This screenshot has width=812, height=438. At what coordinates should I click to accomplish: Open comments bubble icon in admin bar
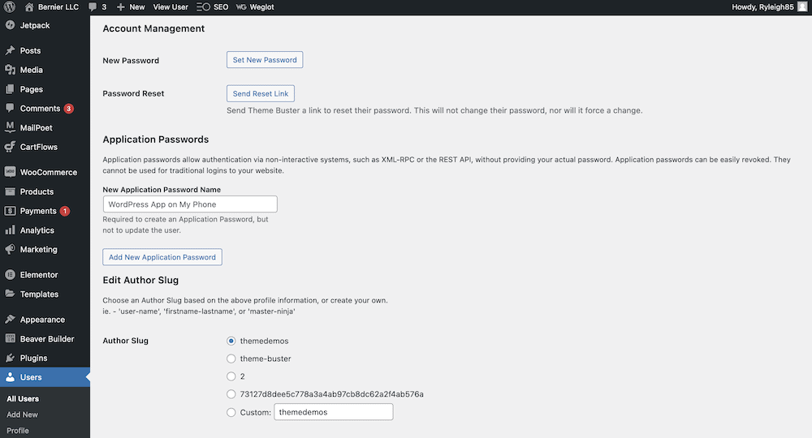click(x=93, y=6)
